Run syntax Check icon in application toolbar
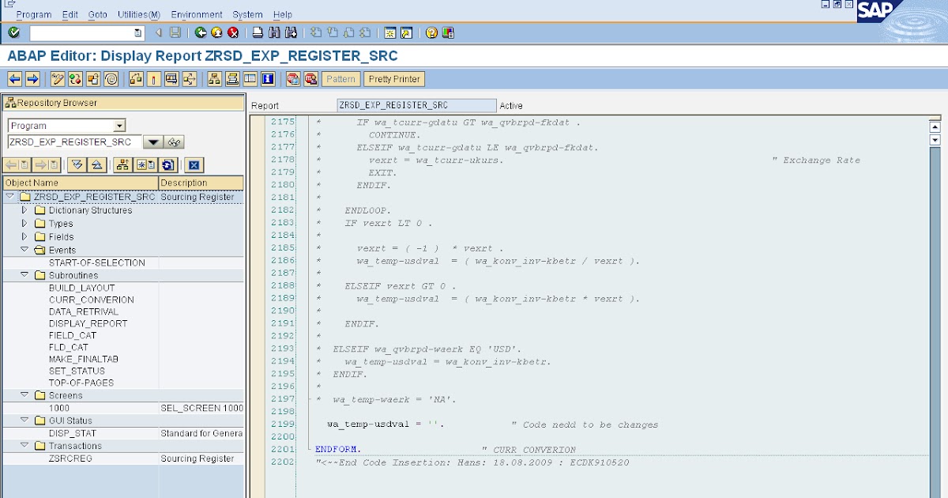Screen dimensions: 948x498 pyautogui.click(x=135, y=79)
